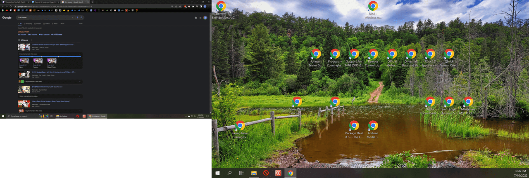This screenshot has height=178, width=529.
Task: Click the Tuners key moment thumbnail
Action: point(38,61)
